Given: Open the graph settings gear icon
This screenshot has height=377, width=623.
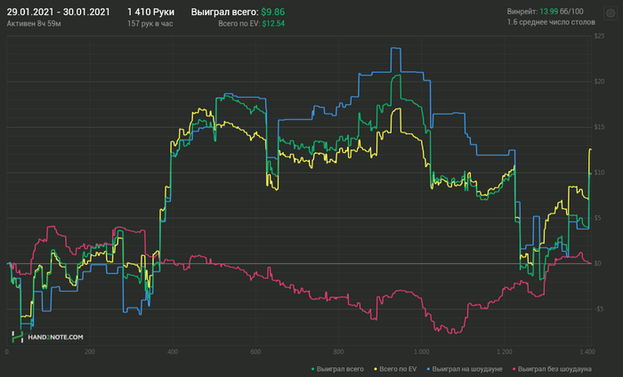Looking at the screenshot, I should pos(611,13).
